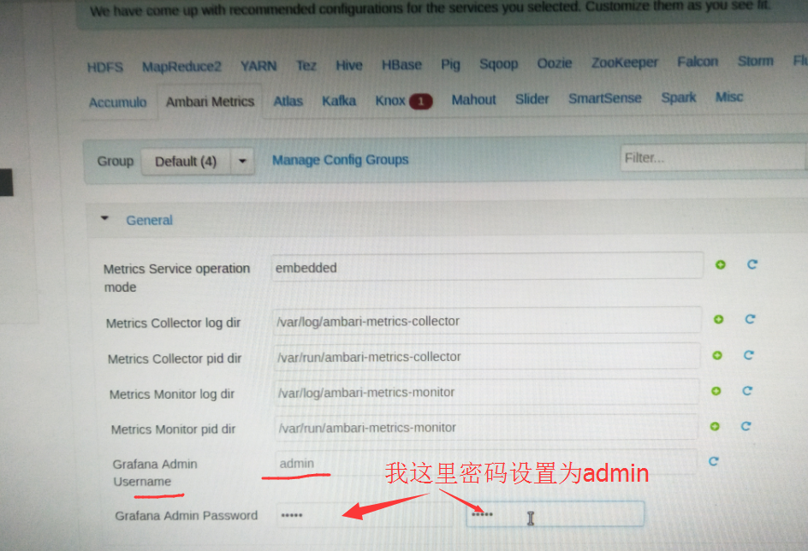Open the HDFS service tab
The height and width of the screenshot is (551, 808).
105,68
